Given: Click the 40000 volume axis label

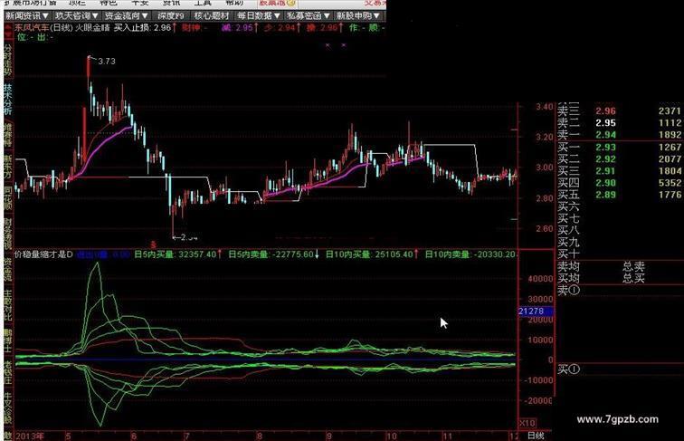Looking at the screenshot, I should [540, 279].
